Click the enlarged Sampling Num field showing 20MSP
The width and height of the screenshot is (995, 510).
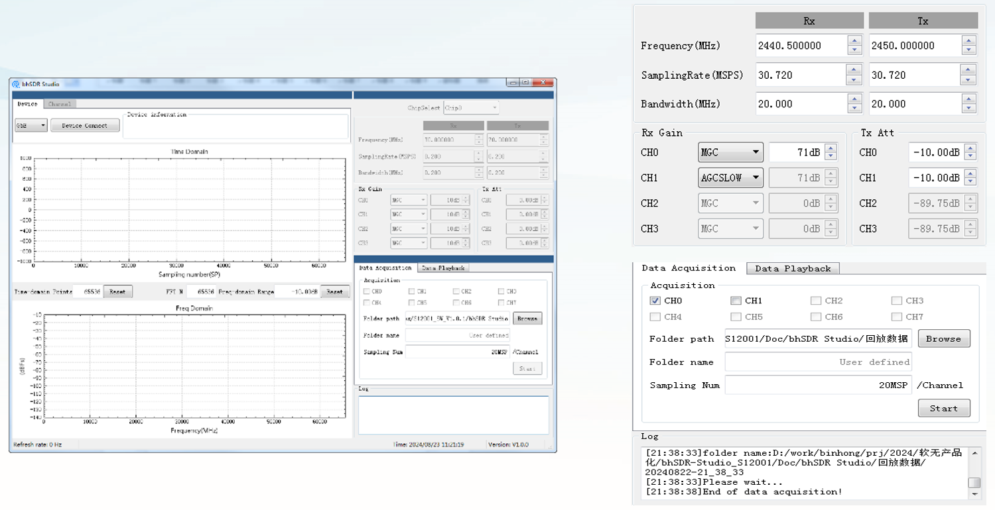click(x=818, y=385)
